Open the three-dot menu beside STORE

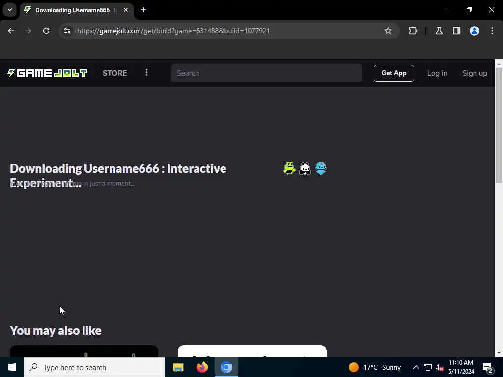tap(146, 73)
